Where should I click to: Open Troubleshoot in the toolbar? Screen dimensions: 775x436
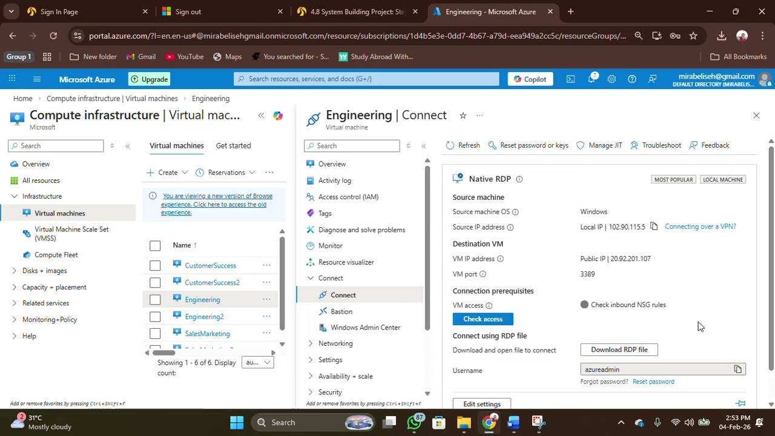click(655, 145)
